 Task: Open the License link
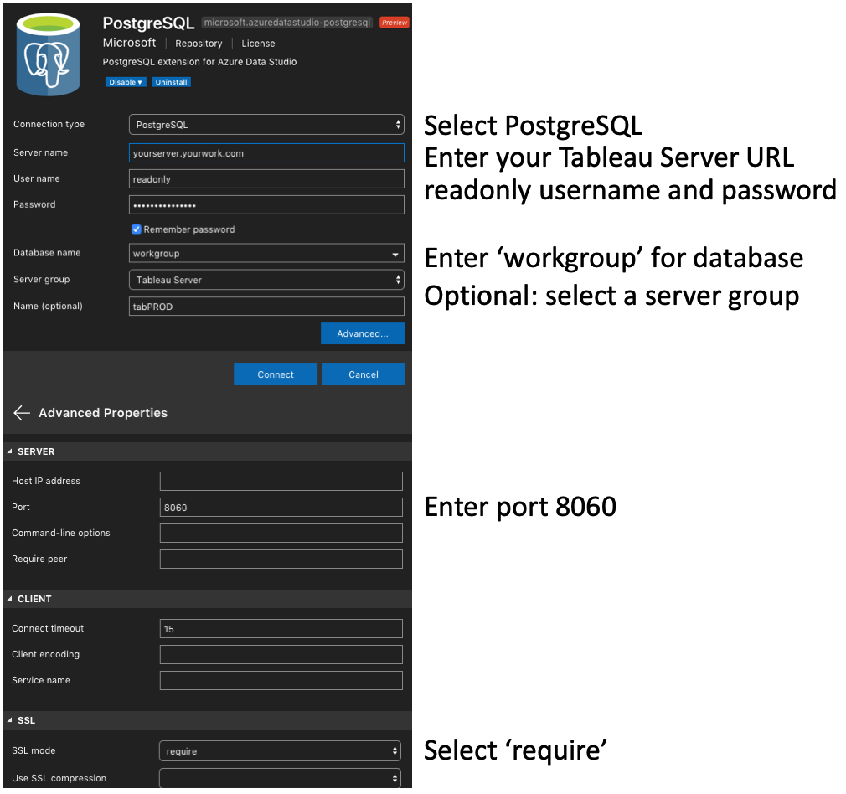pos(258,44)
